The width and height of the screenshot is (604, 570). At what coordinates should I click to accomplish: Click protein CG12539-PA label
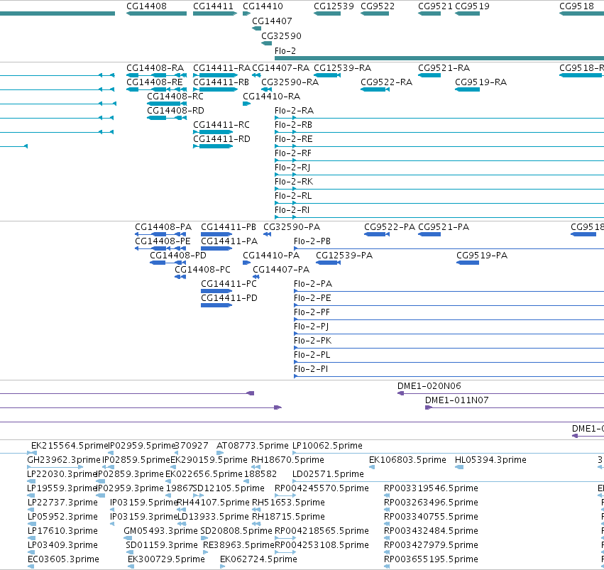pyautogui.click(x=344, y=256)
